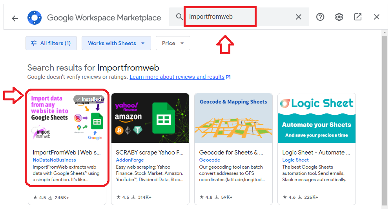Click the Google Workspace Marketplace logo

(x=35, y=18)
